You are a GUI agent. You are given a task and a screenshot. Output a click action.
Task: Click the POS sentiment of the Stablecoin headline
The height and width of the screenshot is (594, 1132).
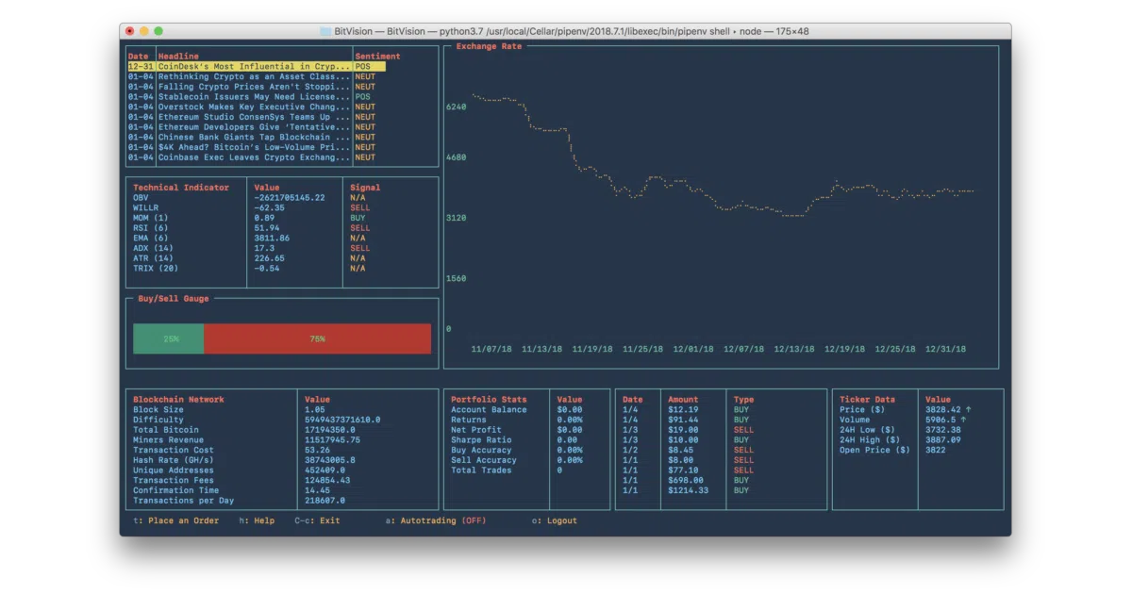[x=363, y=97]
